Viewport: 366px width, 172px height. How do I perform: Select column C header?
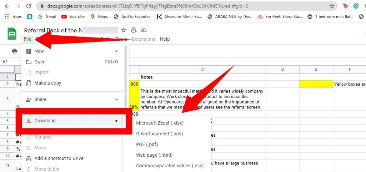point(202,70)
